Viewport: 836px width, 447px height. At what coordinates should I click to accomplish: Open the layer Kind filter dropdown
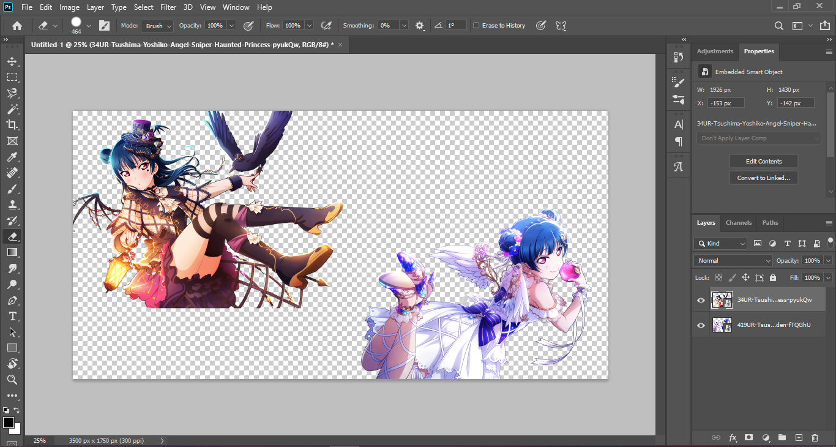tap(720, 244)
